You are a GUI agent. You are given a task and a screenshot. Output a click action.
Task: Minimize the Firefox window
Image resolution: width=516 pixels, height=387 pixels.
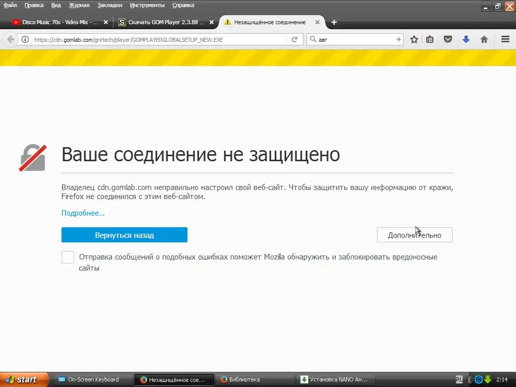pos(485,7)
